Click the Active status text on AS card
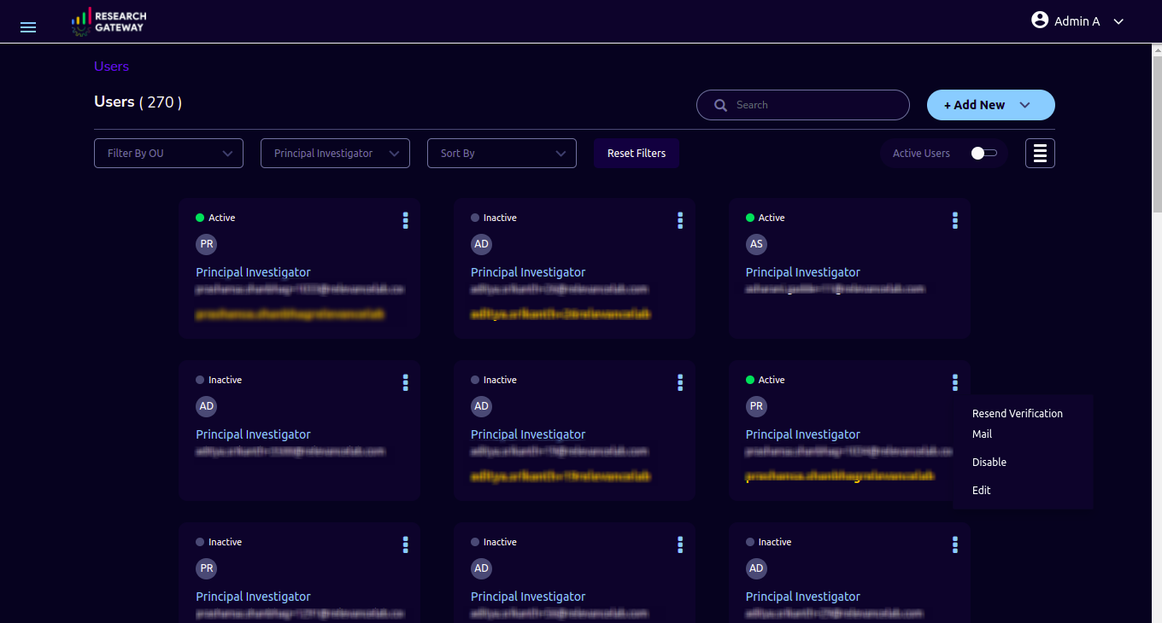 tap(772, 218)
